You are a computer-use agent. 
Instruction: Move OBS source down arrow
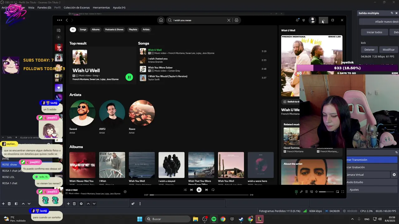[94, 204]
